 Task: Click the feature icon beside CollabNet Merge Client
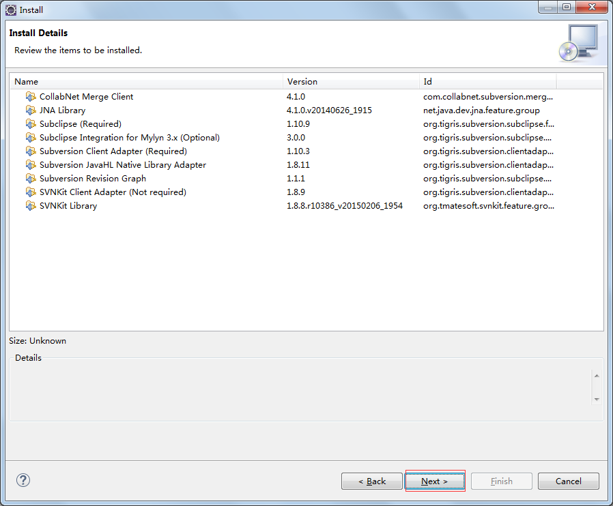pyautogui.click(x=31, y=96)
